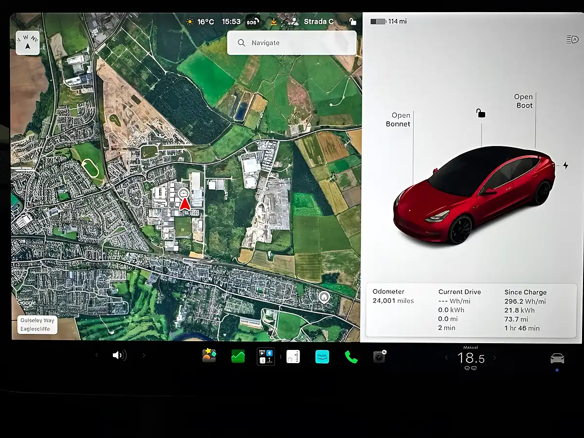The image size is (584, 438).
Task: Tap Open Bonnet
Action: (399, 120)
